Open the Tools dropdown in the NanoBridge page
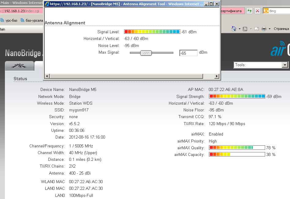The height and width of the screenshot is (199, 290). [261, 65]
